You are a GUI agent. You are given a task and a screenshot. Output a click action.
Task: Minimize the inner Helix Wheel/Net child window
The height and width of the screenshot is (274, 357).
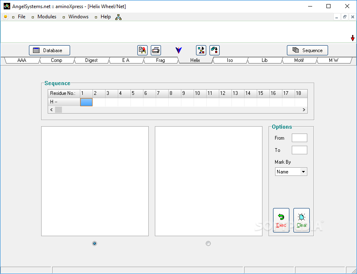coord(337,17)
